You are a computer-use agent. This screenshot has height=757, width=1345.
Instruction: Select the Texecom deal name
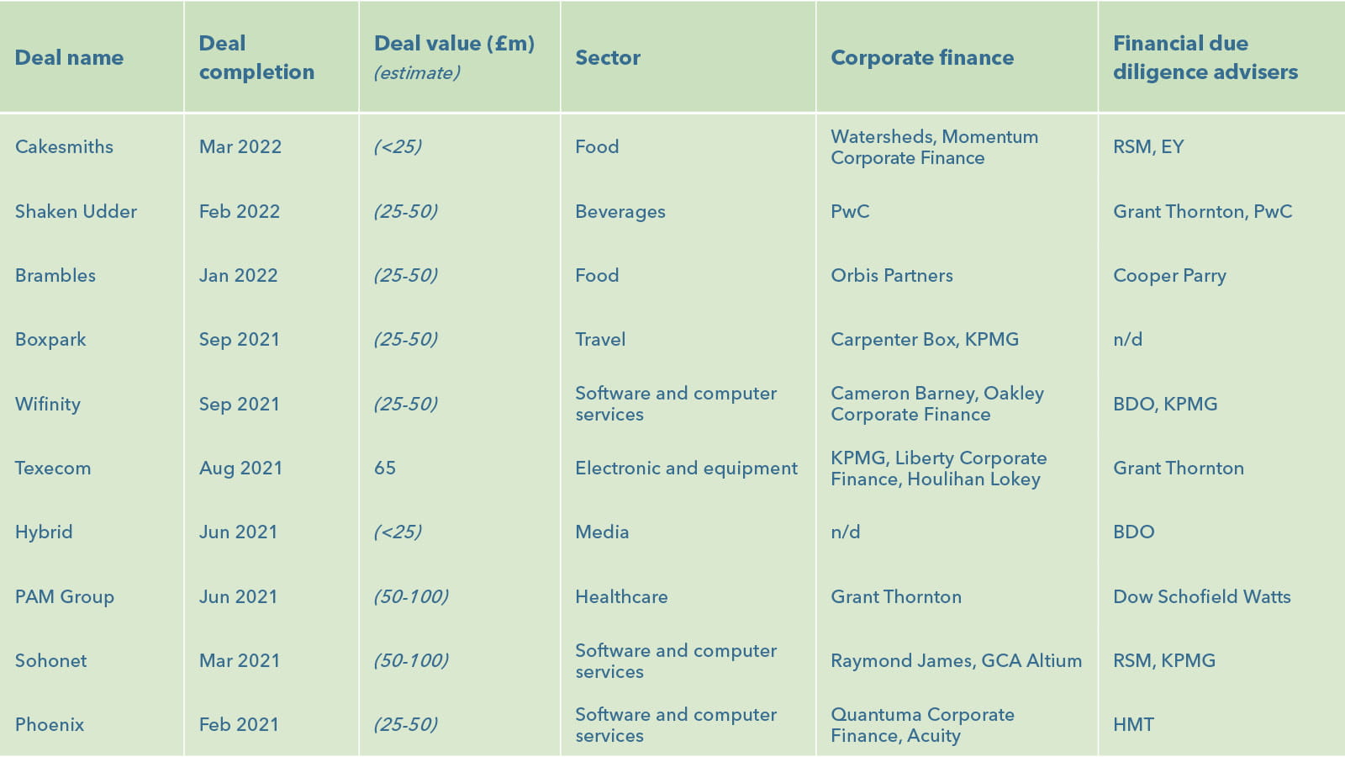[x=53, y=468]
